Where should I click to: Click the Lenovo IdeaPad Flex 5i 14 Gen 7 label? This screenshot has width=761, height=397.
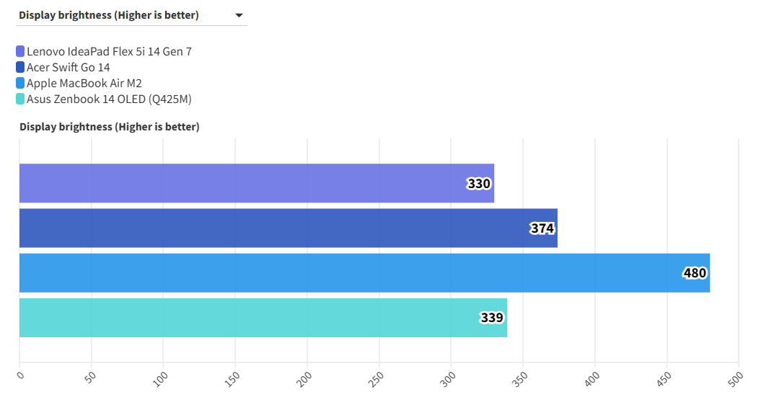click(109, 52)
